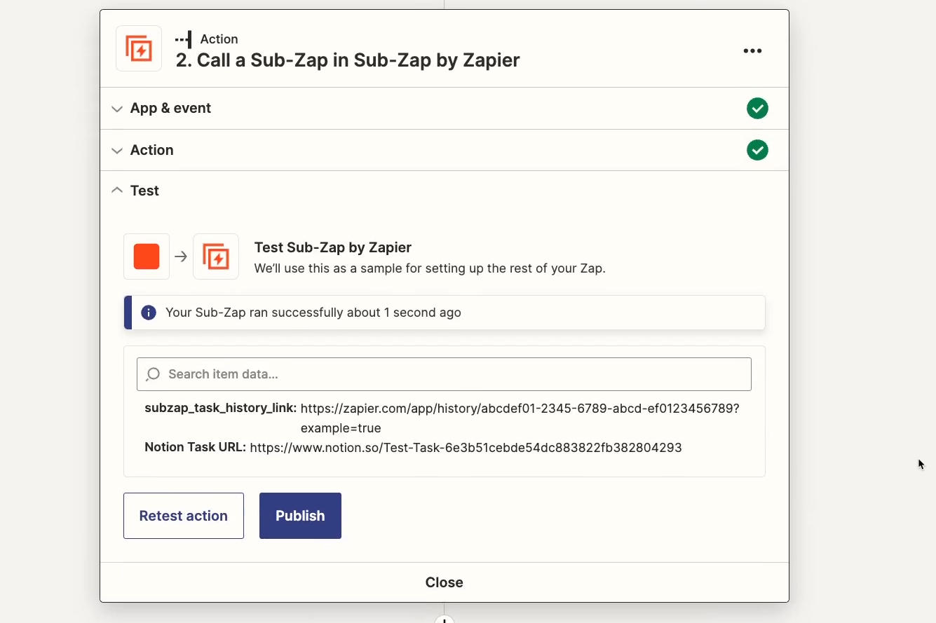Image resolution: width=936 pixels, height=623 pixels.
Task: Click the plus add-step button below panel
Action: 445,619
